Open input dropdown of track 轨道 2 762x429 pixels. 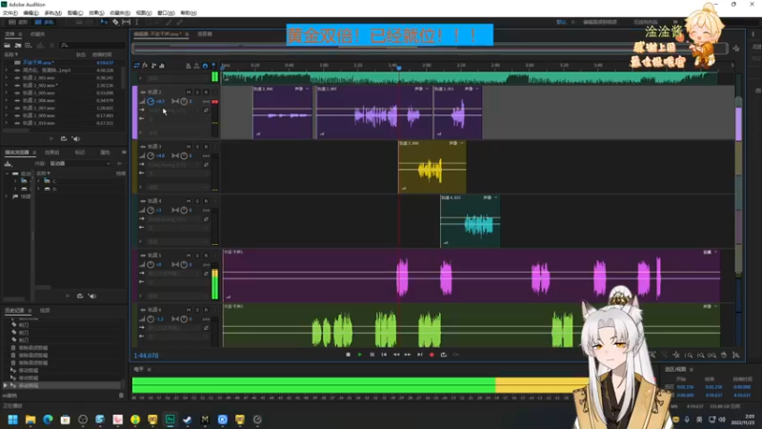coord(173,111)
